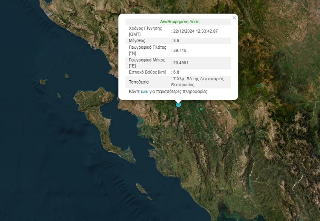Click the small Antipaxos islet below Paxos
320x221 pixels.
click(x=150, y=198)
